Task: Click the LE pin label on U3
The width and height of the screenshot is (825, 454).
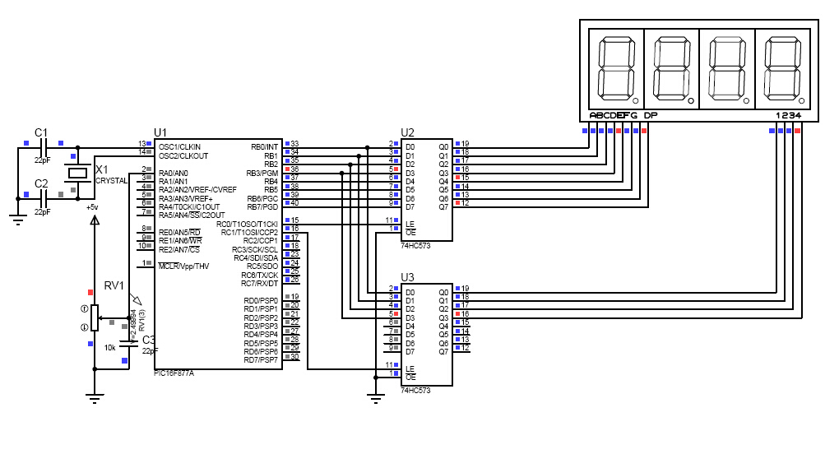Action: click(410, 368)
